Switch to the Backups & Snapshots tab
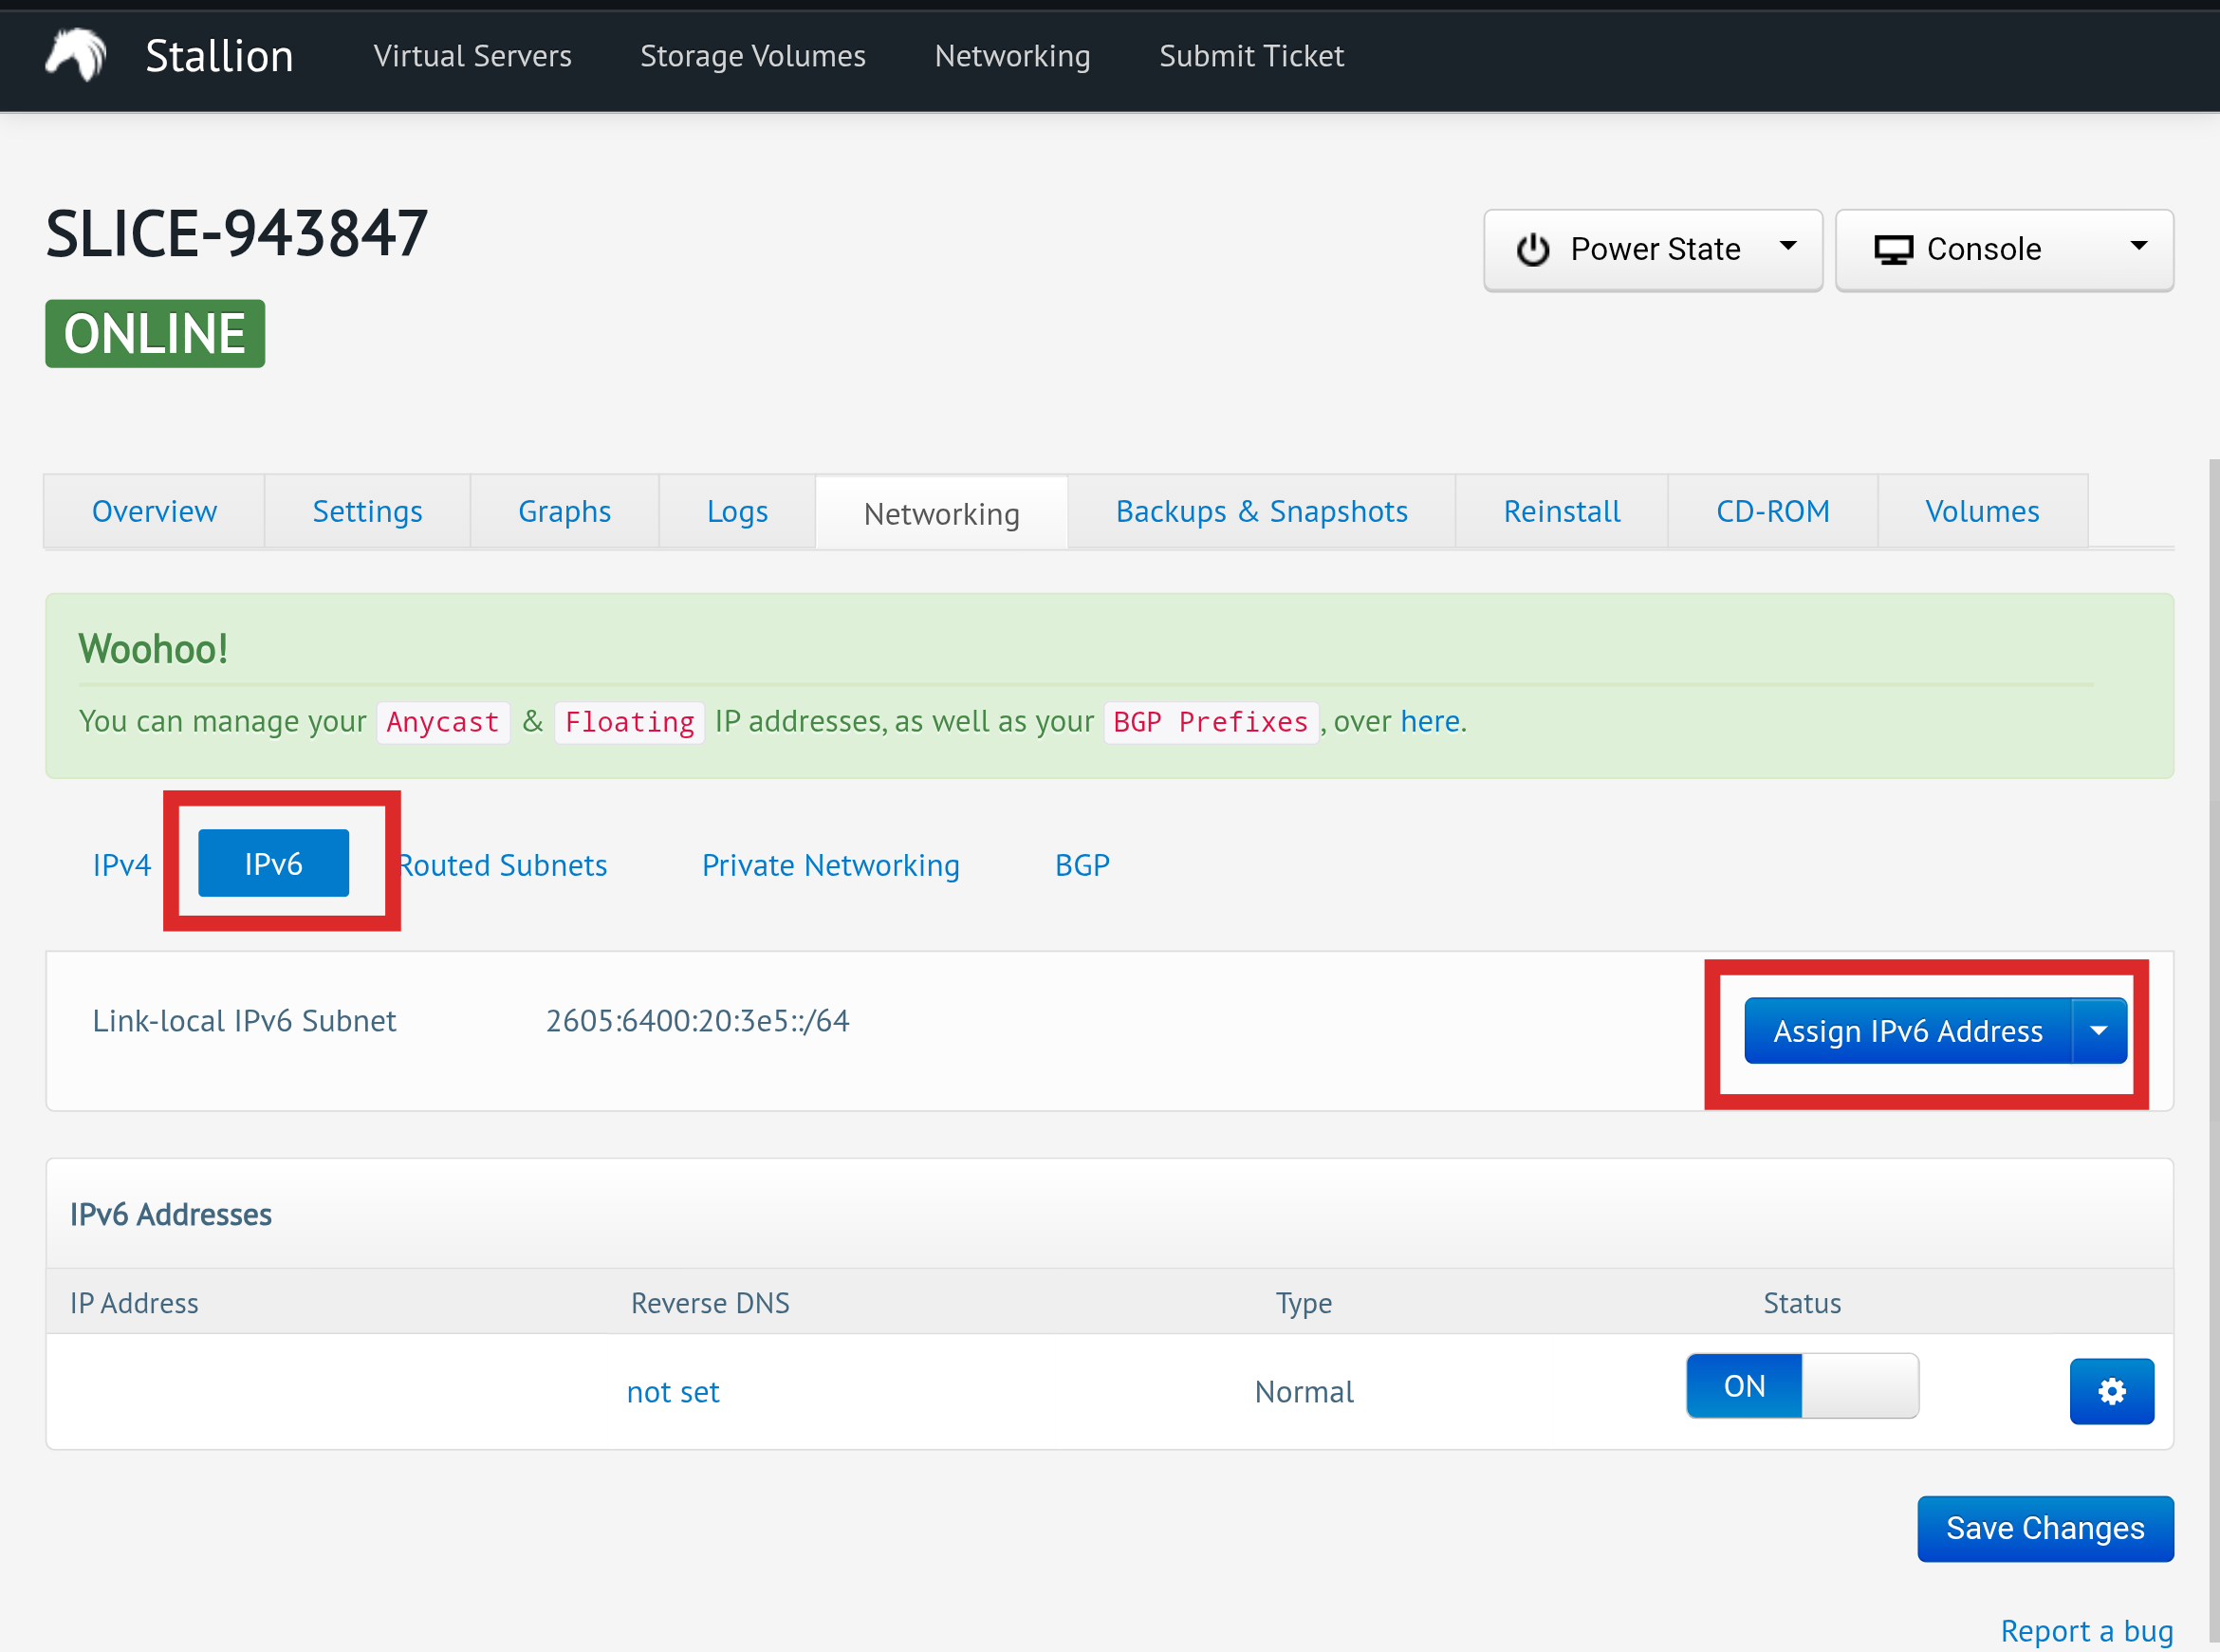This screenshot has height=1652, width=2220. coord(1261,511)
